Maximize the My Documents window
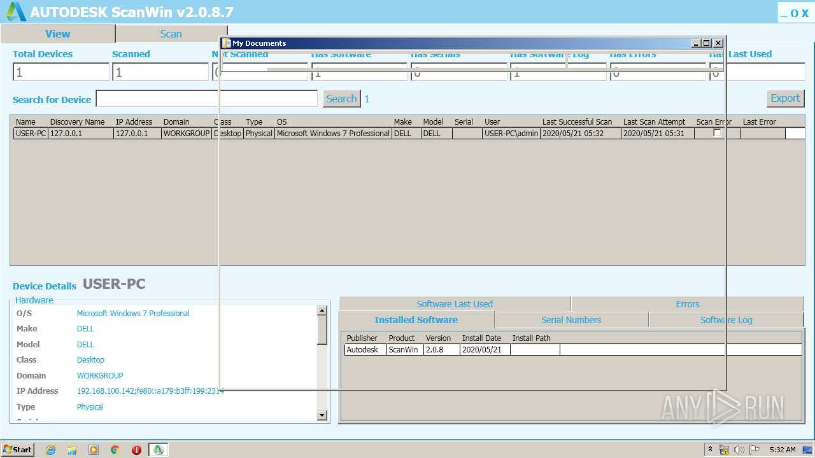Screen dimensions: 815x458 (x=707, y=43)
